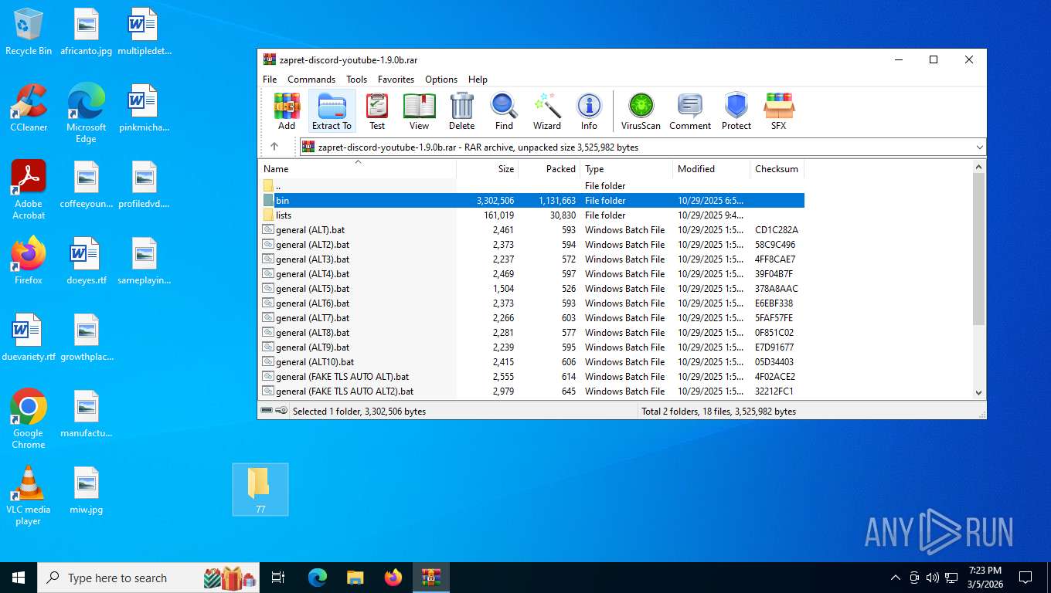The width and height of the screenshot is (1051, 593).
Task: Click the file list scrollbar thumb
Action: pos(979,249)
